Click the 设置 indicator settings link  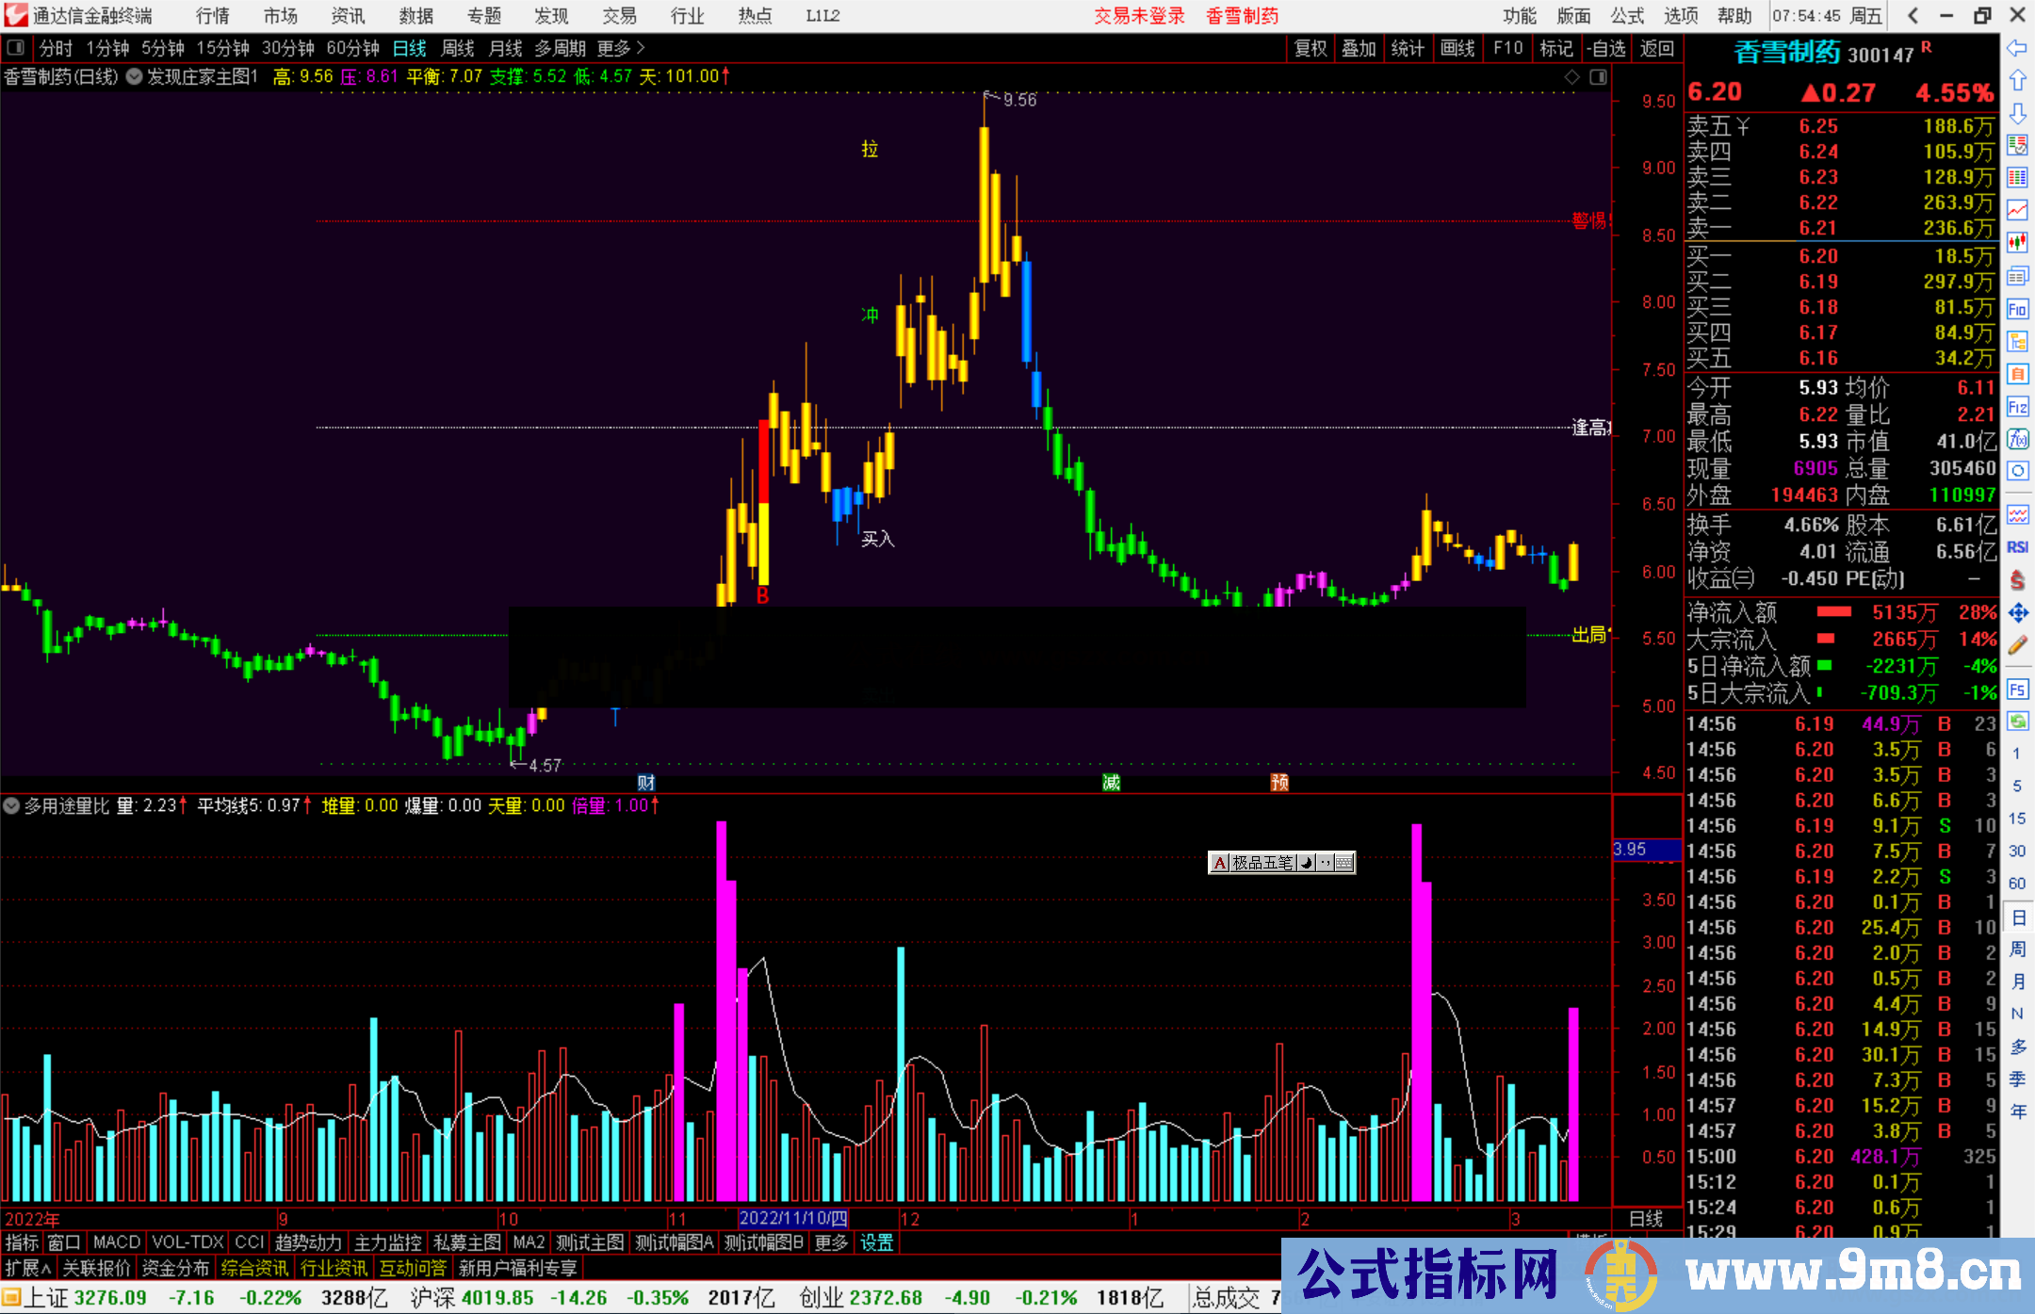pyautogui.click(x=876, y=1242)
